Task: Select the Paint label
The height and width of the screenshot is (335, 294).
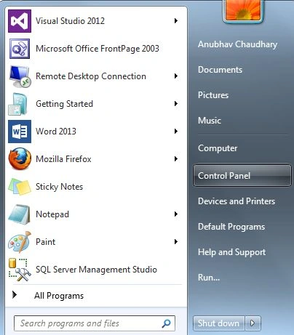Action: point(45,242)
